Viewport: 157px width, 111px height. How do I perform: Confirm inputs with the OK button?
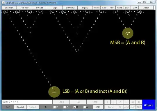[98, 107]
